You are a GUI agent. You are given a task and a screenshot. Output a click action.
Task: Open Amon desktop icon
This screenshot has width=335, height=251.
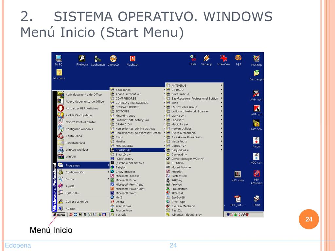[x=256, y=142]
